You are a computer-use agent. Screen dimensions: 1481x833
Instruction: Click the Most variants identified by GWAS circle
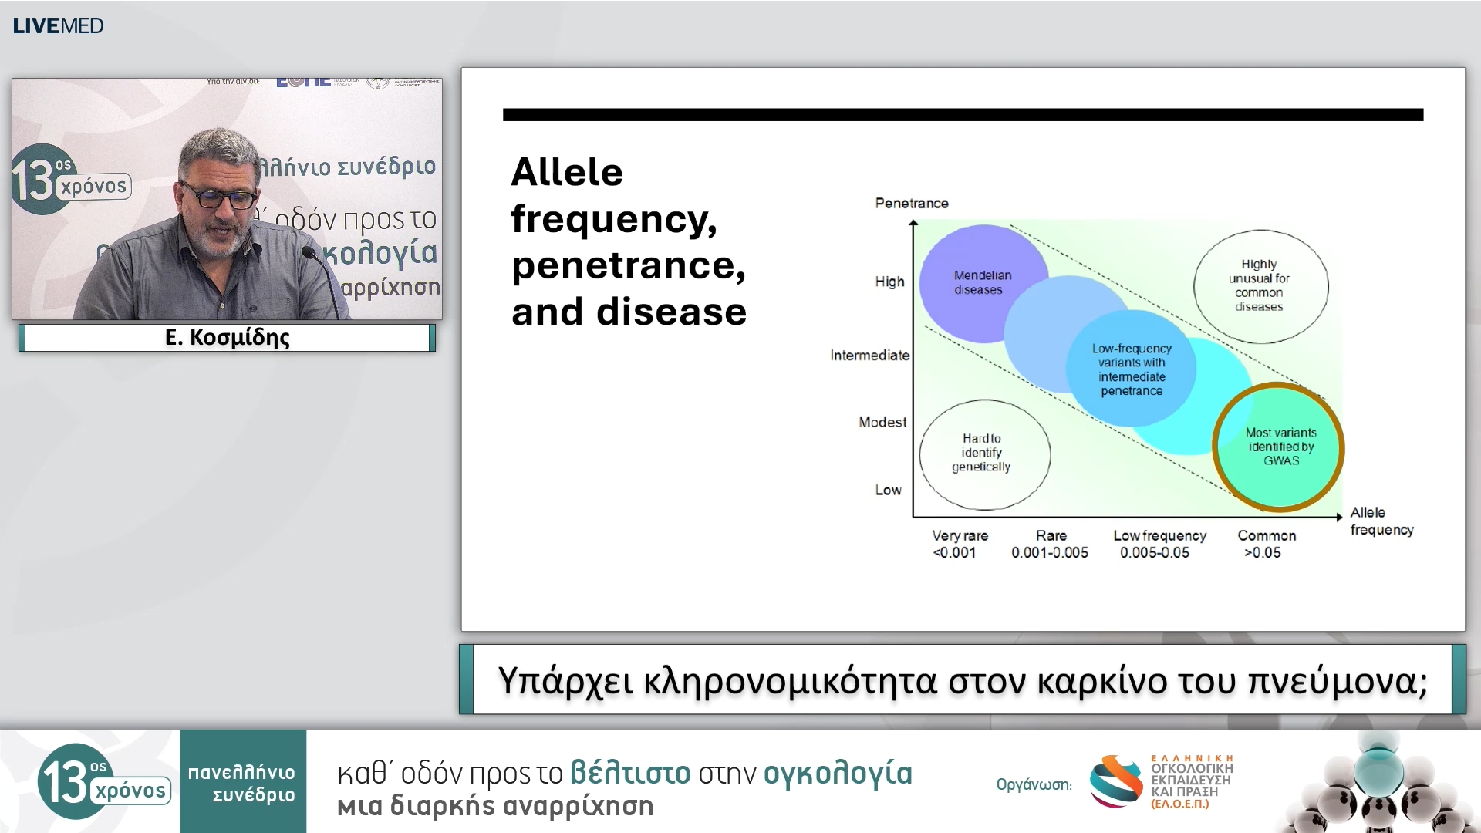click(1280, 447)
